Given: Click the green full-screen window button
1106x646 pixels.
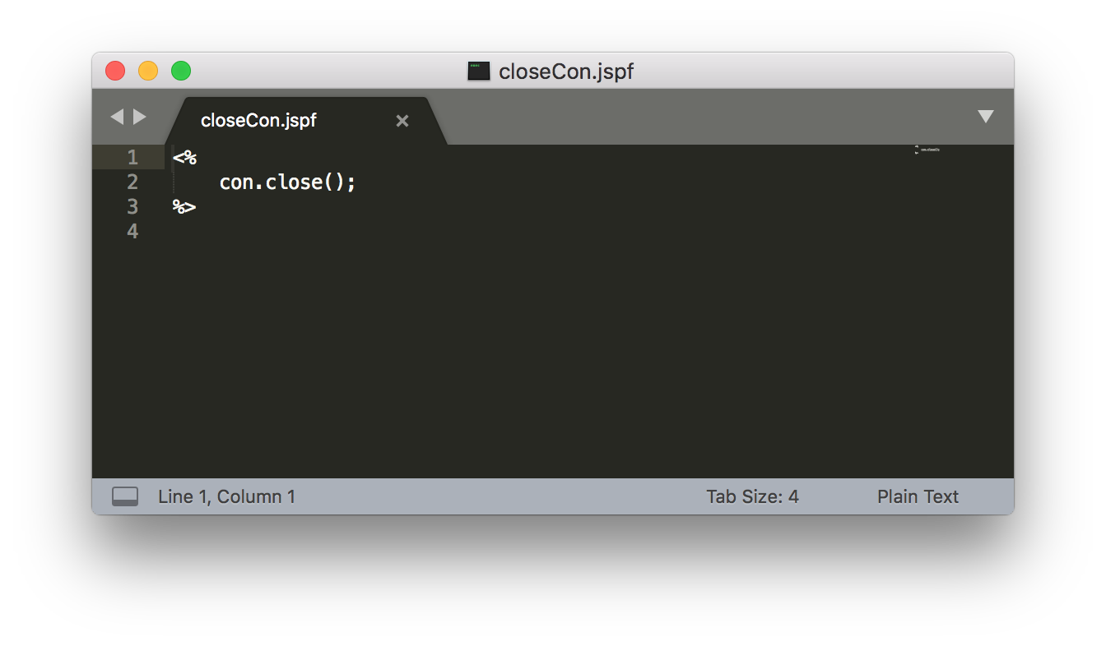Looking at the screenshot, I should 181,71.
